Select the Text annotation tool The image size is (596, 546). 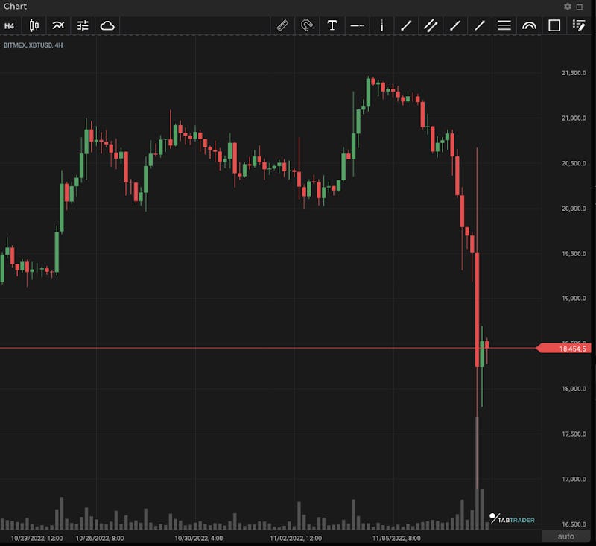332,25
